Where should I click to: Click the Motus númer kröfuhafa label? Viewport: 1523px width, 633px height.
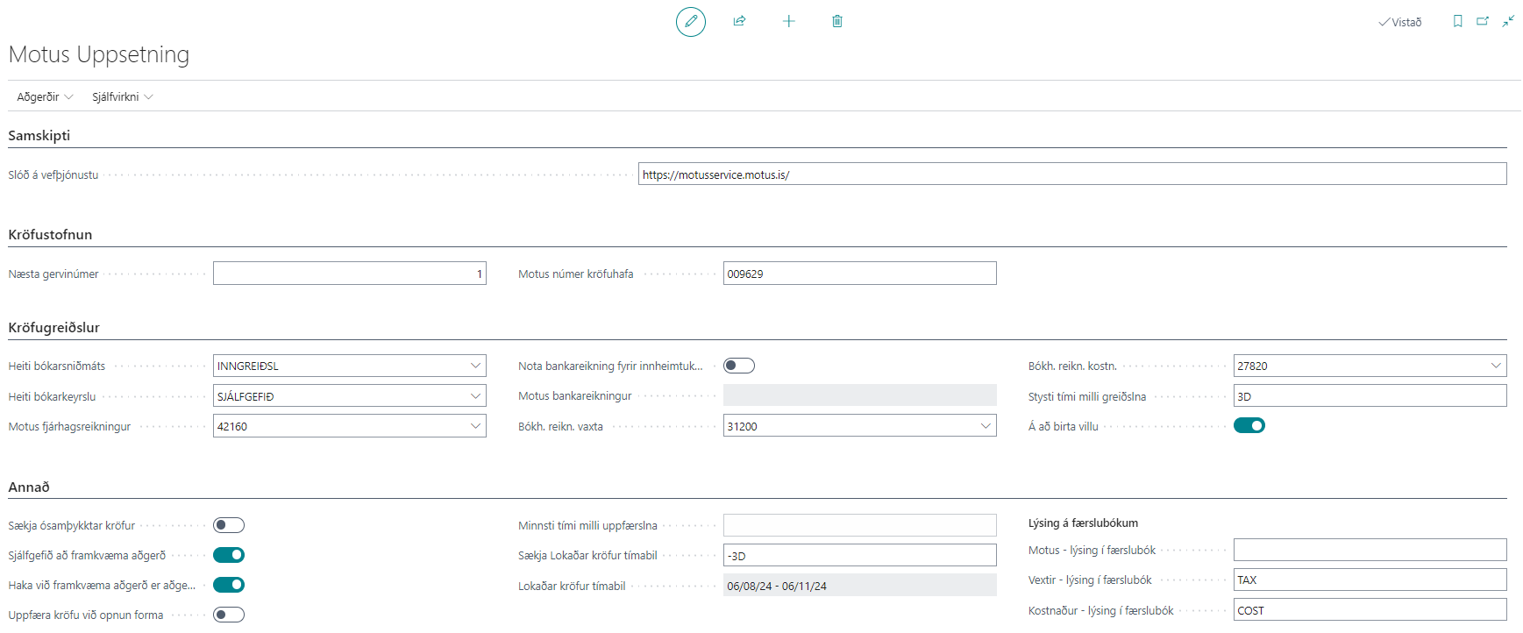coord(575,274)
